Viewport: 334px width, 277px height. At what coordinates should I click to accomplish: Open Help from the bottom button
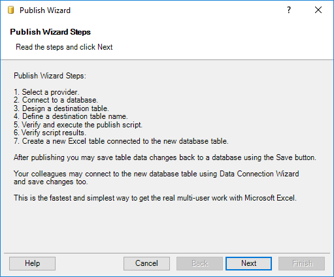click(32, 263)
